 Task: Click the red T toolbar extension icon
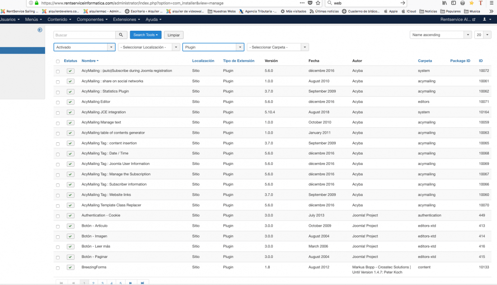click(481, 3)
